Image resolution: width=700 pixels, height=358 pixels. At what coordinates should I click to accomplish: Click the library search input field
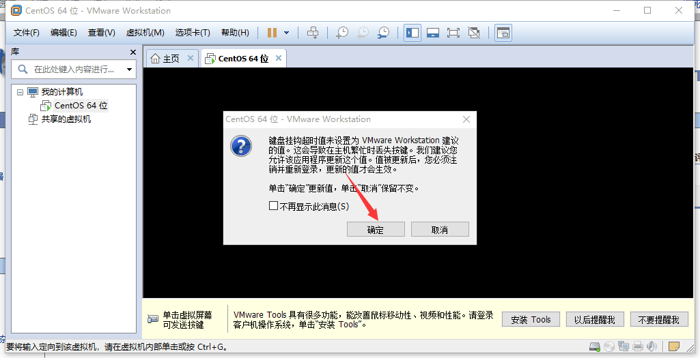(74, 70)
